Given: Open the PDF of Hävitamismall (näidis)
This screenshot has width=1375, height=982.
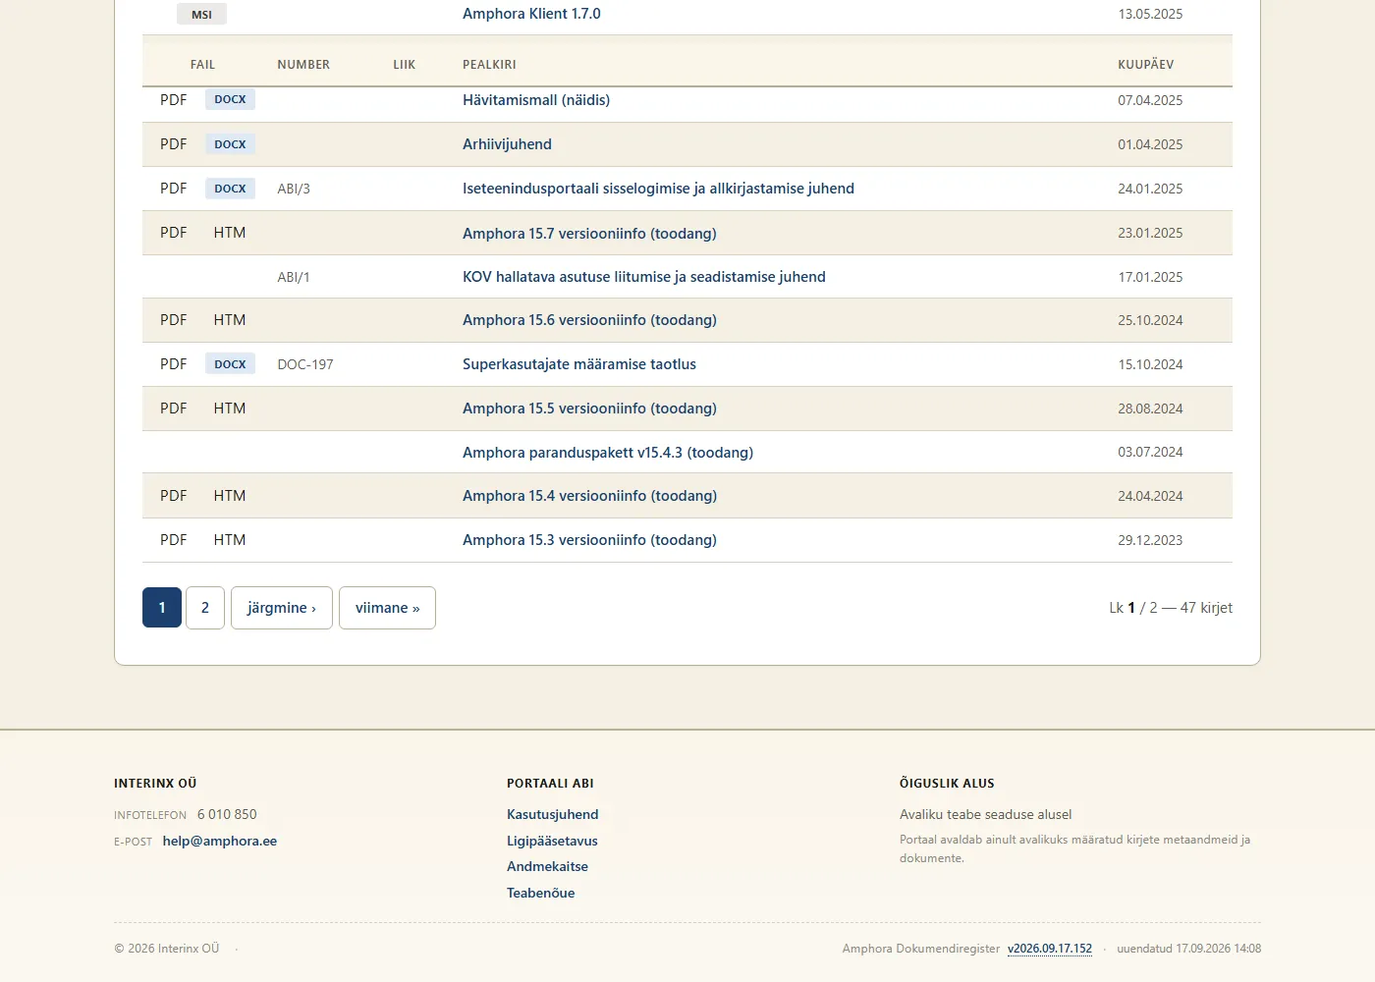Looking at the screenshot, I should coord(173,100).
